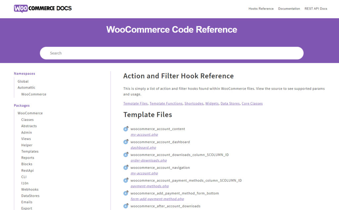Click the icon beside woocommerce_account_downloads_column_$COLUMN_ID
Screen dimensions: 339x210
(126, 155)
